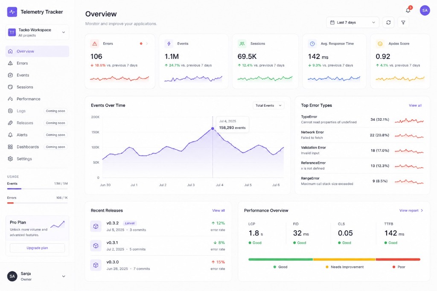Open the SA profile avatar at top
Viewport: 437px width, 291px height.
tap(425, 10)
